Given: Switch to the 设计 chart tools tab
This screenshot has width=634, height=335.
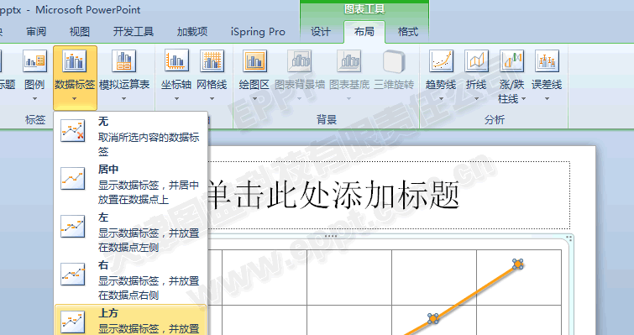Looking at the screenshot, I should click(x=320, y=32).
